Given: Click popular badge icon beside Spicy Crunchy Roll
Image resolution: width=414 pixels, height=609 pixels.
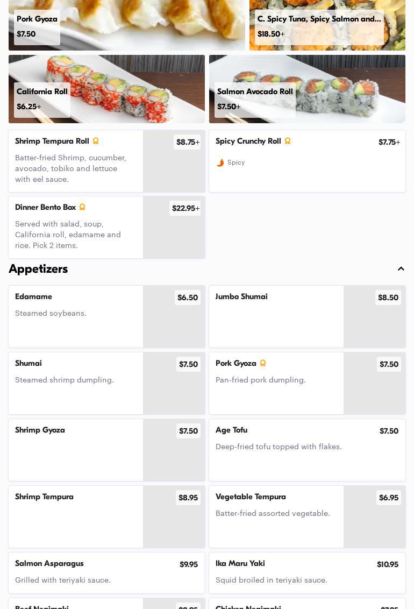Looking at the screenshot, I should click(x=288, y=141).
